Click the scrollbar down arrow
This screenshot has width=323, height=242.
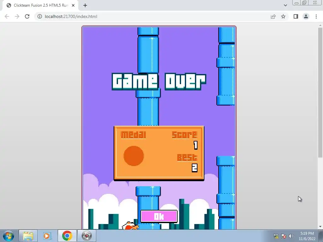[x=320, y=227]
